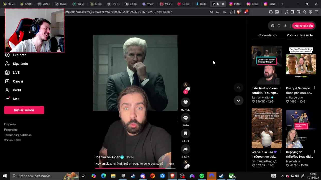
Task: Open the browser hamburger menu
Action: click(316, 12)
